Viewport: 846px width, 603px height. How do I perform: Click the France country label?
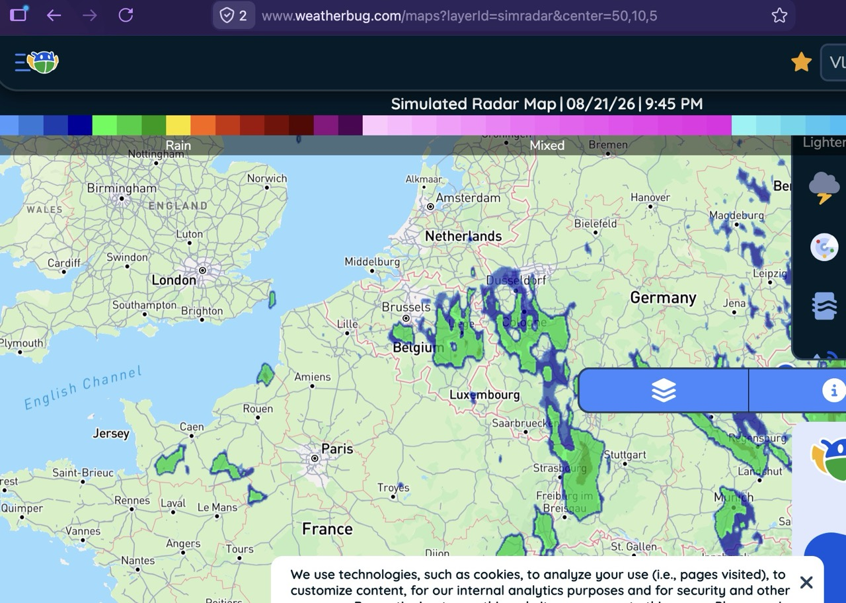(x=327, y=529)
